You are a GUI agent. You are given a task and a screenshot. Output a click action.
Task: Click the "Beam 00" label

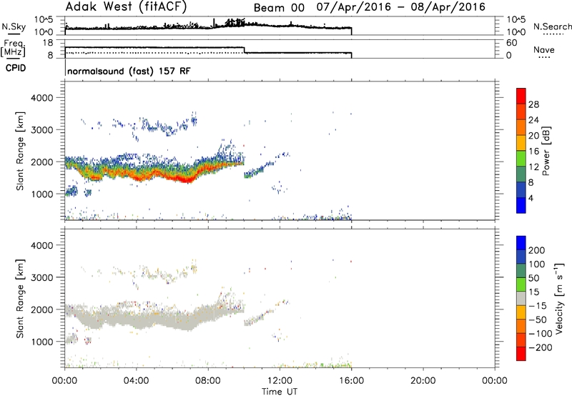pyautogui.click(x=279, y=8)
